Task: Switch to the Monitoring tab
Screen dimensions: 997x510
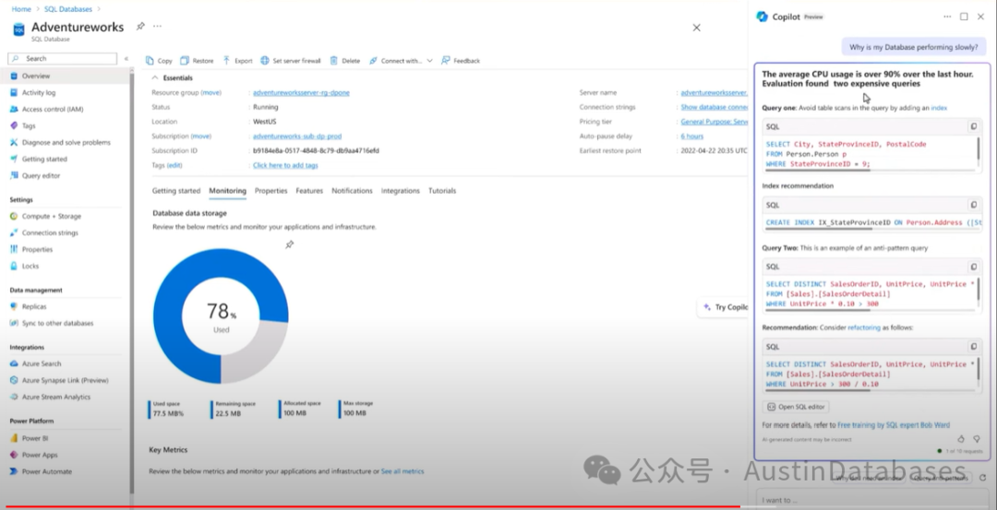Action: pyautogui.click(x=228, y=191)
